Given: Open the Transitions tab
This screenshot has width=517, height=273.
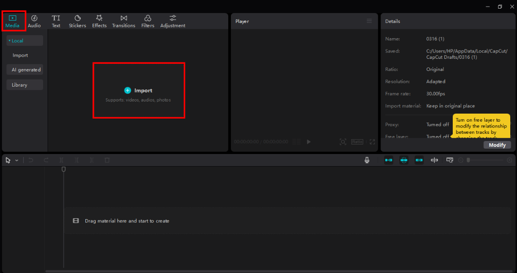Looking at the screenshot, I should click(124, 21).
